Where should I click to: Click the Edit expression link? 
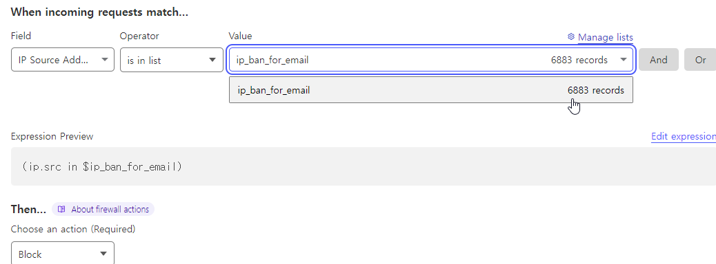pyautogui.click(x=684, y=136)
